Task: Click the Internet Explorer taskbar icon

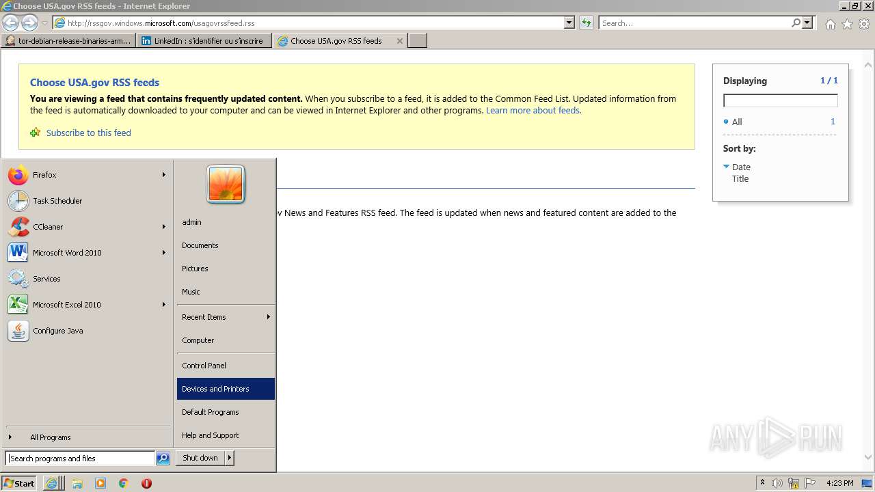Action: [52, 483]
